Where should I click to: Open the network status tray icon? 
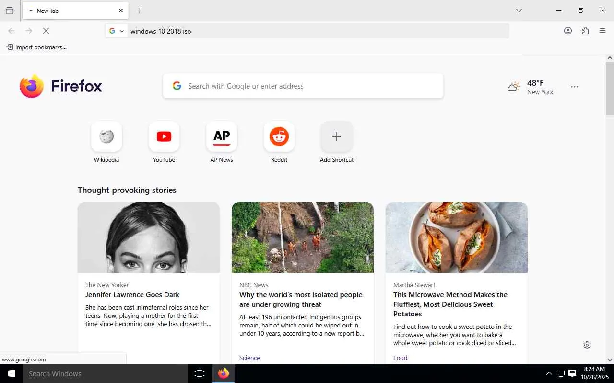pos(560,373)
